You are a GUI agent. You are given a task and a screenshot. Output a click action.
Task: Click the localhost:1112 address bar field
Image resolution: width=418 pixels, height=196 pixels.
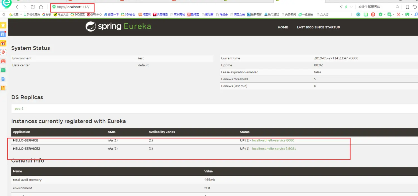[73, 7]
